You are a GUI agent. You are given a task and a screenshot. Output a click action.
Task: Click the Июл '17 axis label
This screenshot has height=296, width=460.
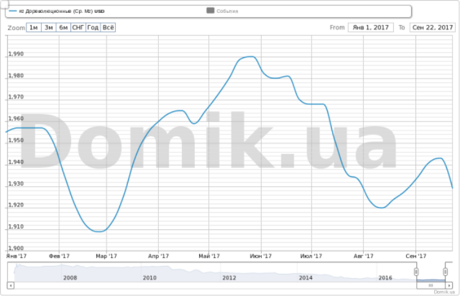(x=311, y=256)
